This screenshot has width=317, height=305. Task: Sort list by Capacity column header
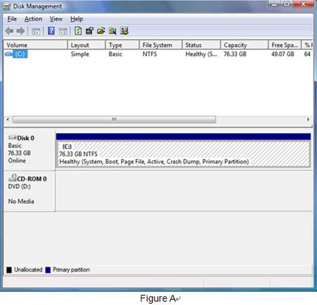point(245,45)
